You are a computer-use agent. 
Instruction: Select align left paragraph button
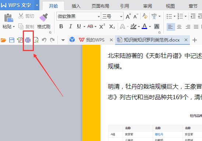tap(171, 27)
